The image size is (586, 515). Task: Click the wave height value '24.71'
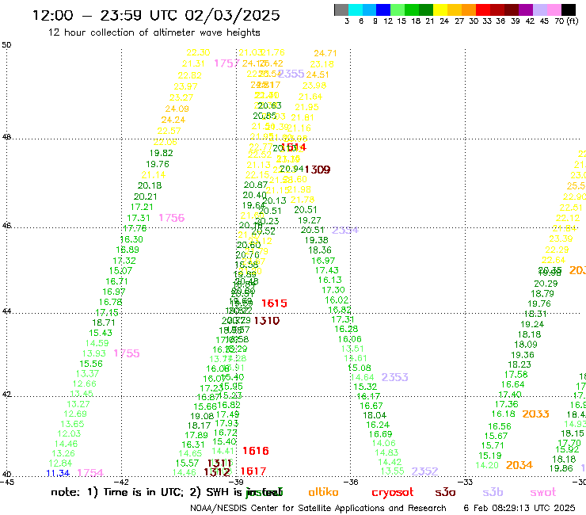[x=325, y=54]
